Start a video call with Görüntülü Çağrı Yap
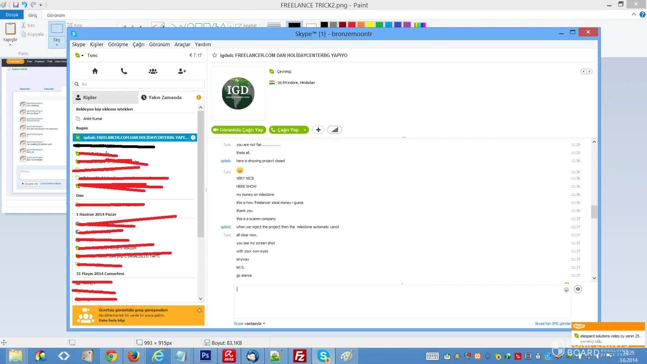Viewport: 647px width, 364px height. tap(239, 130)
